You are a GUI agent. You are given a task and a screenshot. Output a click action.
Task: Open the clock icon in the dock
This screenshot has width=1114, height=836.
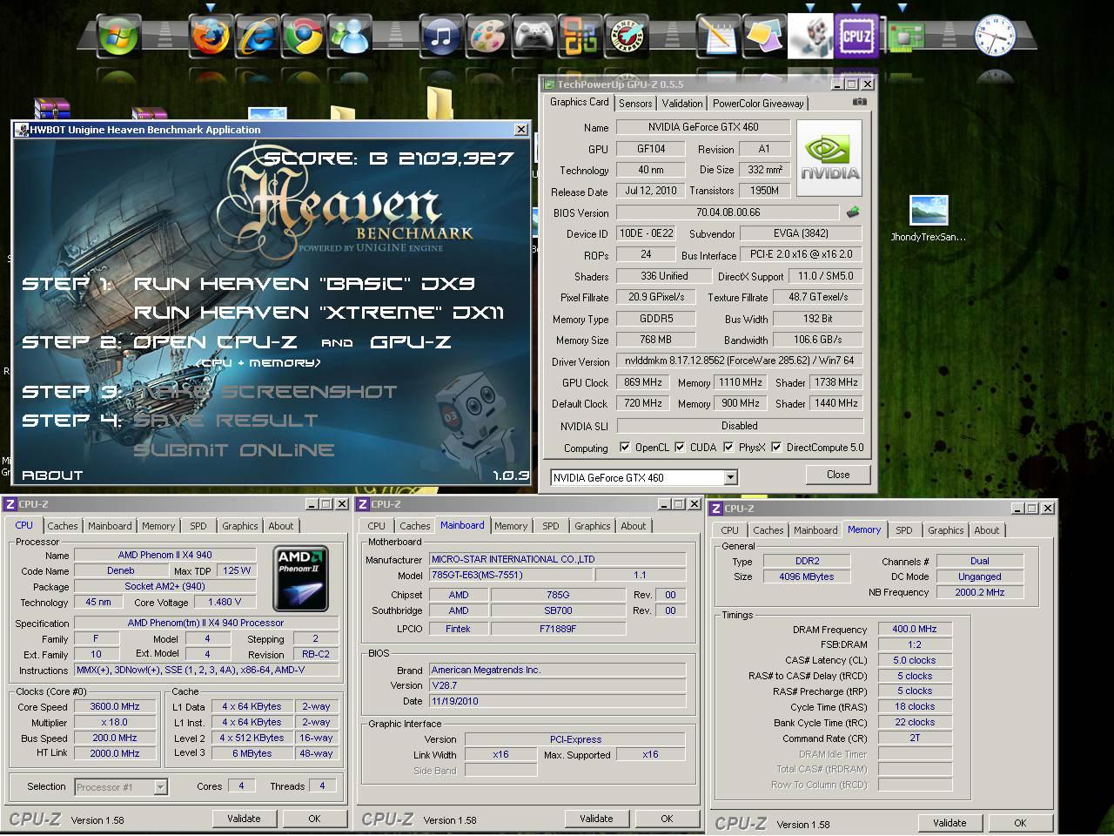[994, 37]
